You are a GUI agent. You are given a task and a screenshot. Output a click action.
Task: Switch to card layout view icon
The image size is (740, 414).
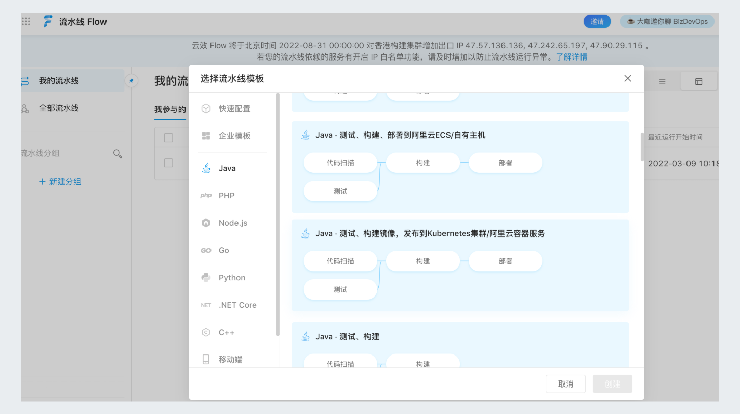point(699,81)
